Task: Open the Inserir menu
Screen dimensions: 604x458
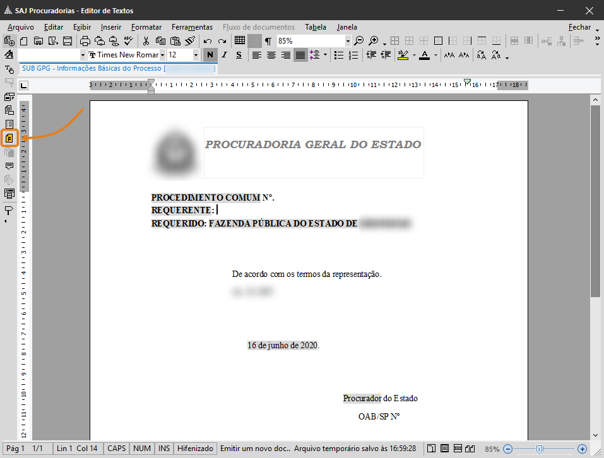Action: (110, 27)
